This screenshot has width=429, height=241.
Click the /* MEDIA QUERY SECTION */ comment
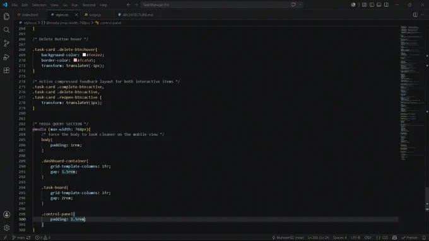coord(61,124)
